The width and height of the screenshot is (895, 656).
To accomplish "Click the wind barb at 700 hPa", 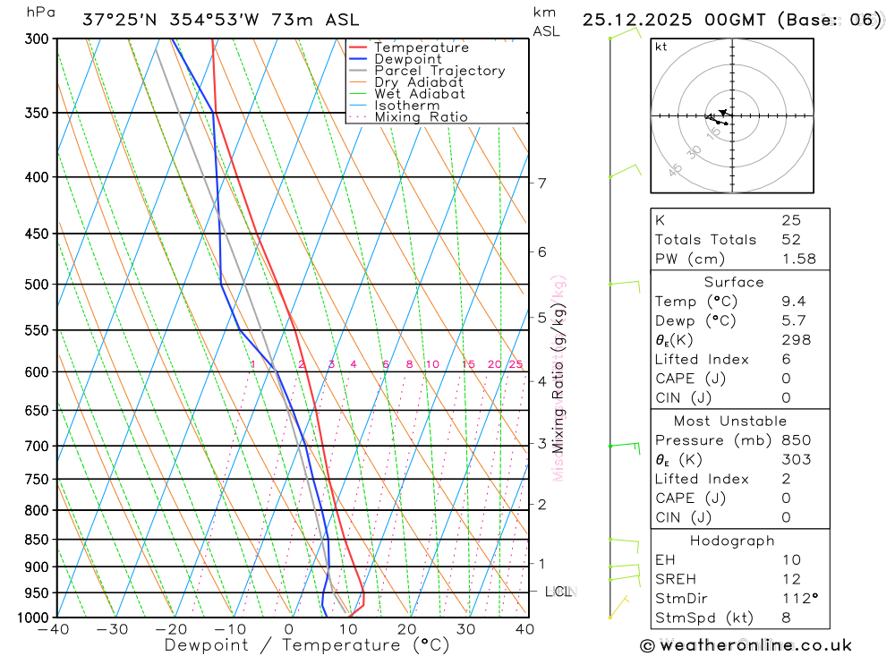I will 625,447.
